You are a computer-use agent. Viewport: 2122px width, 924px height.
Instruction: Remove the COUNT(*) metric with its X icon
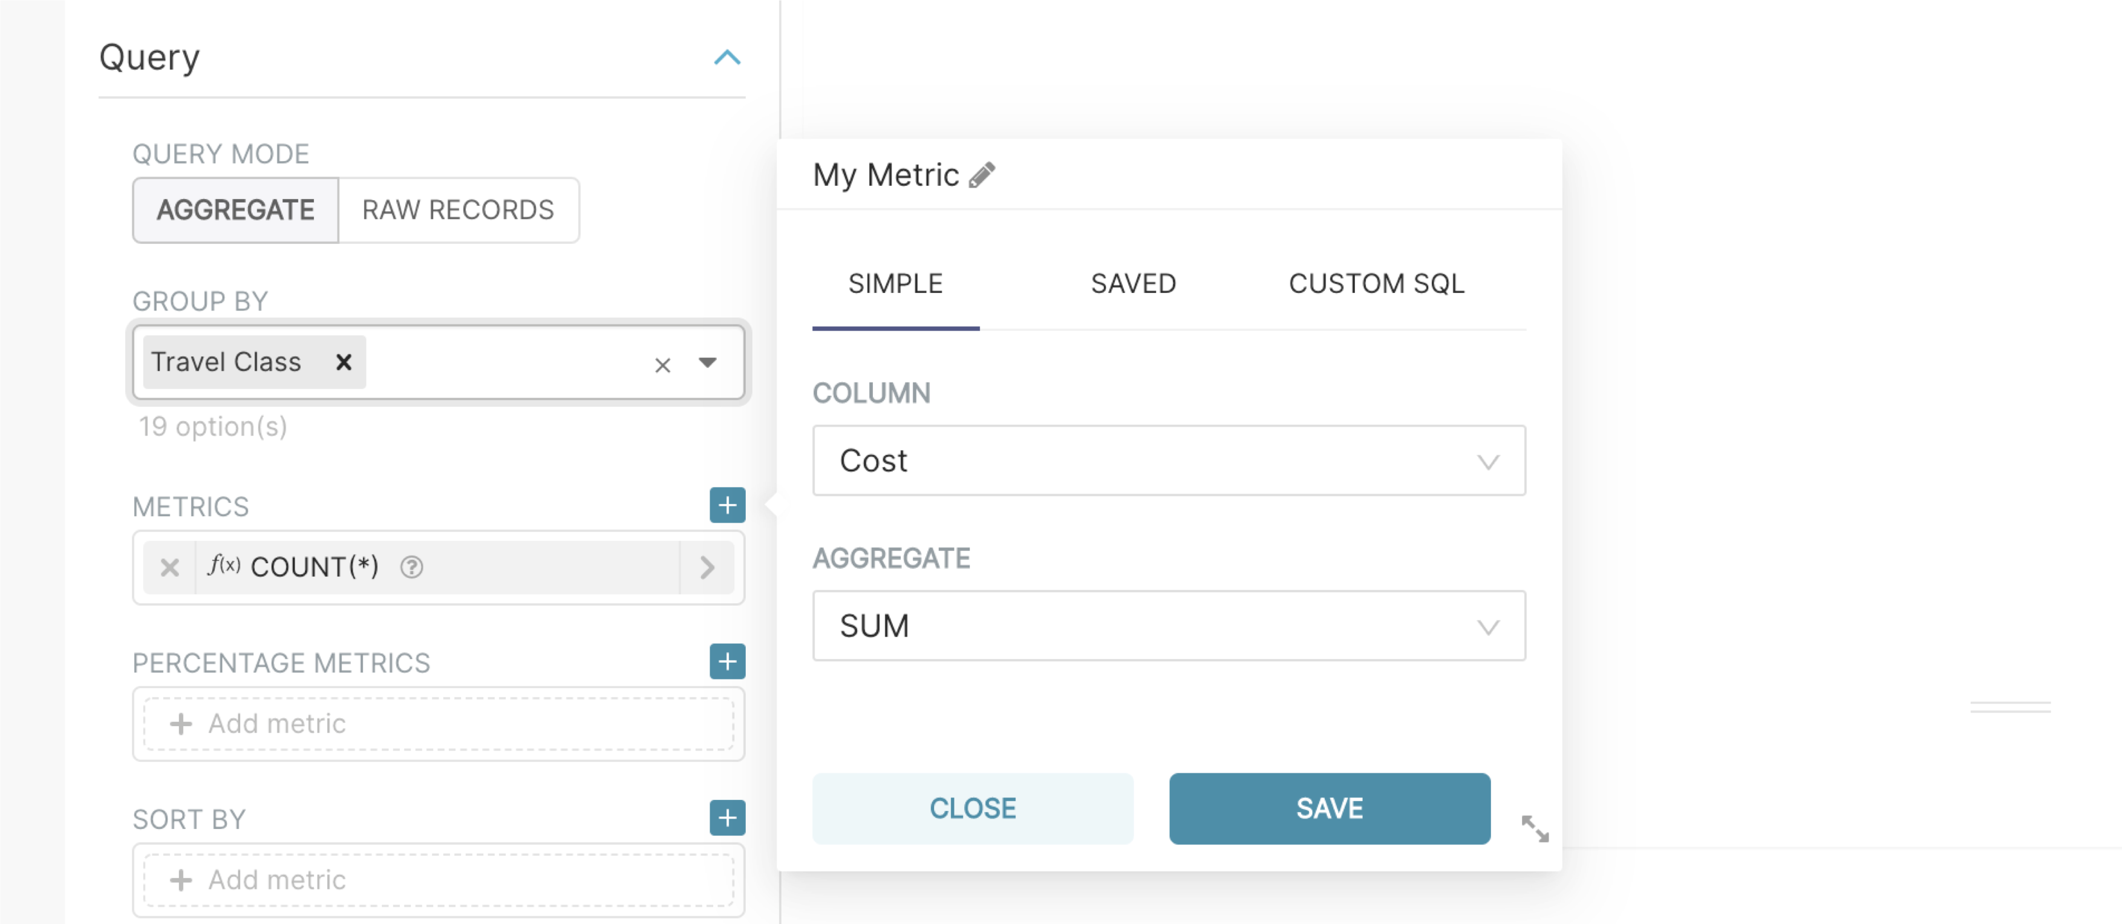(x=170, y=567)
